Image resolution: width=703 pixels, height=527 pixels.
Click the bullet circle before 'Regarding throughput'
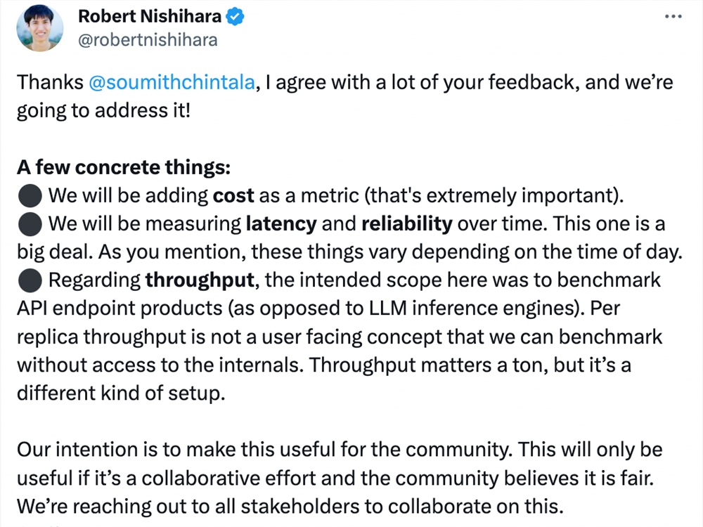(x=30, y=280)
